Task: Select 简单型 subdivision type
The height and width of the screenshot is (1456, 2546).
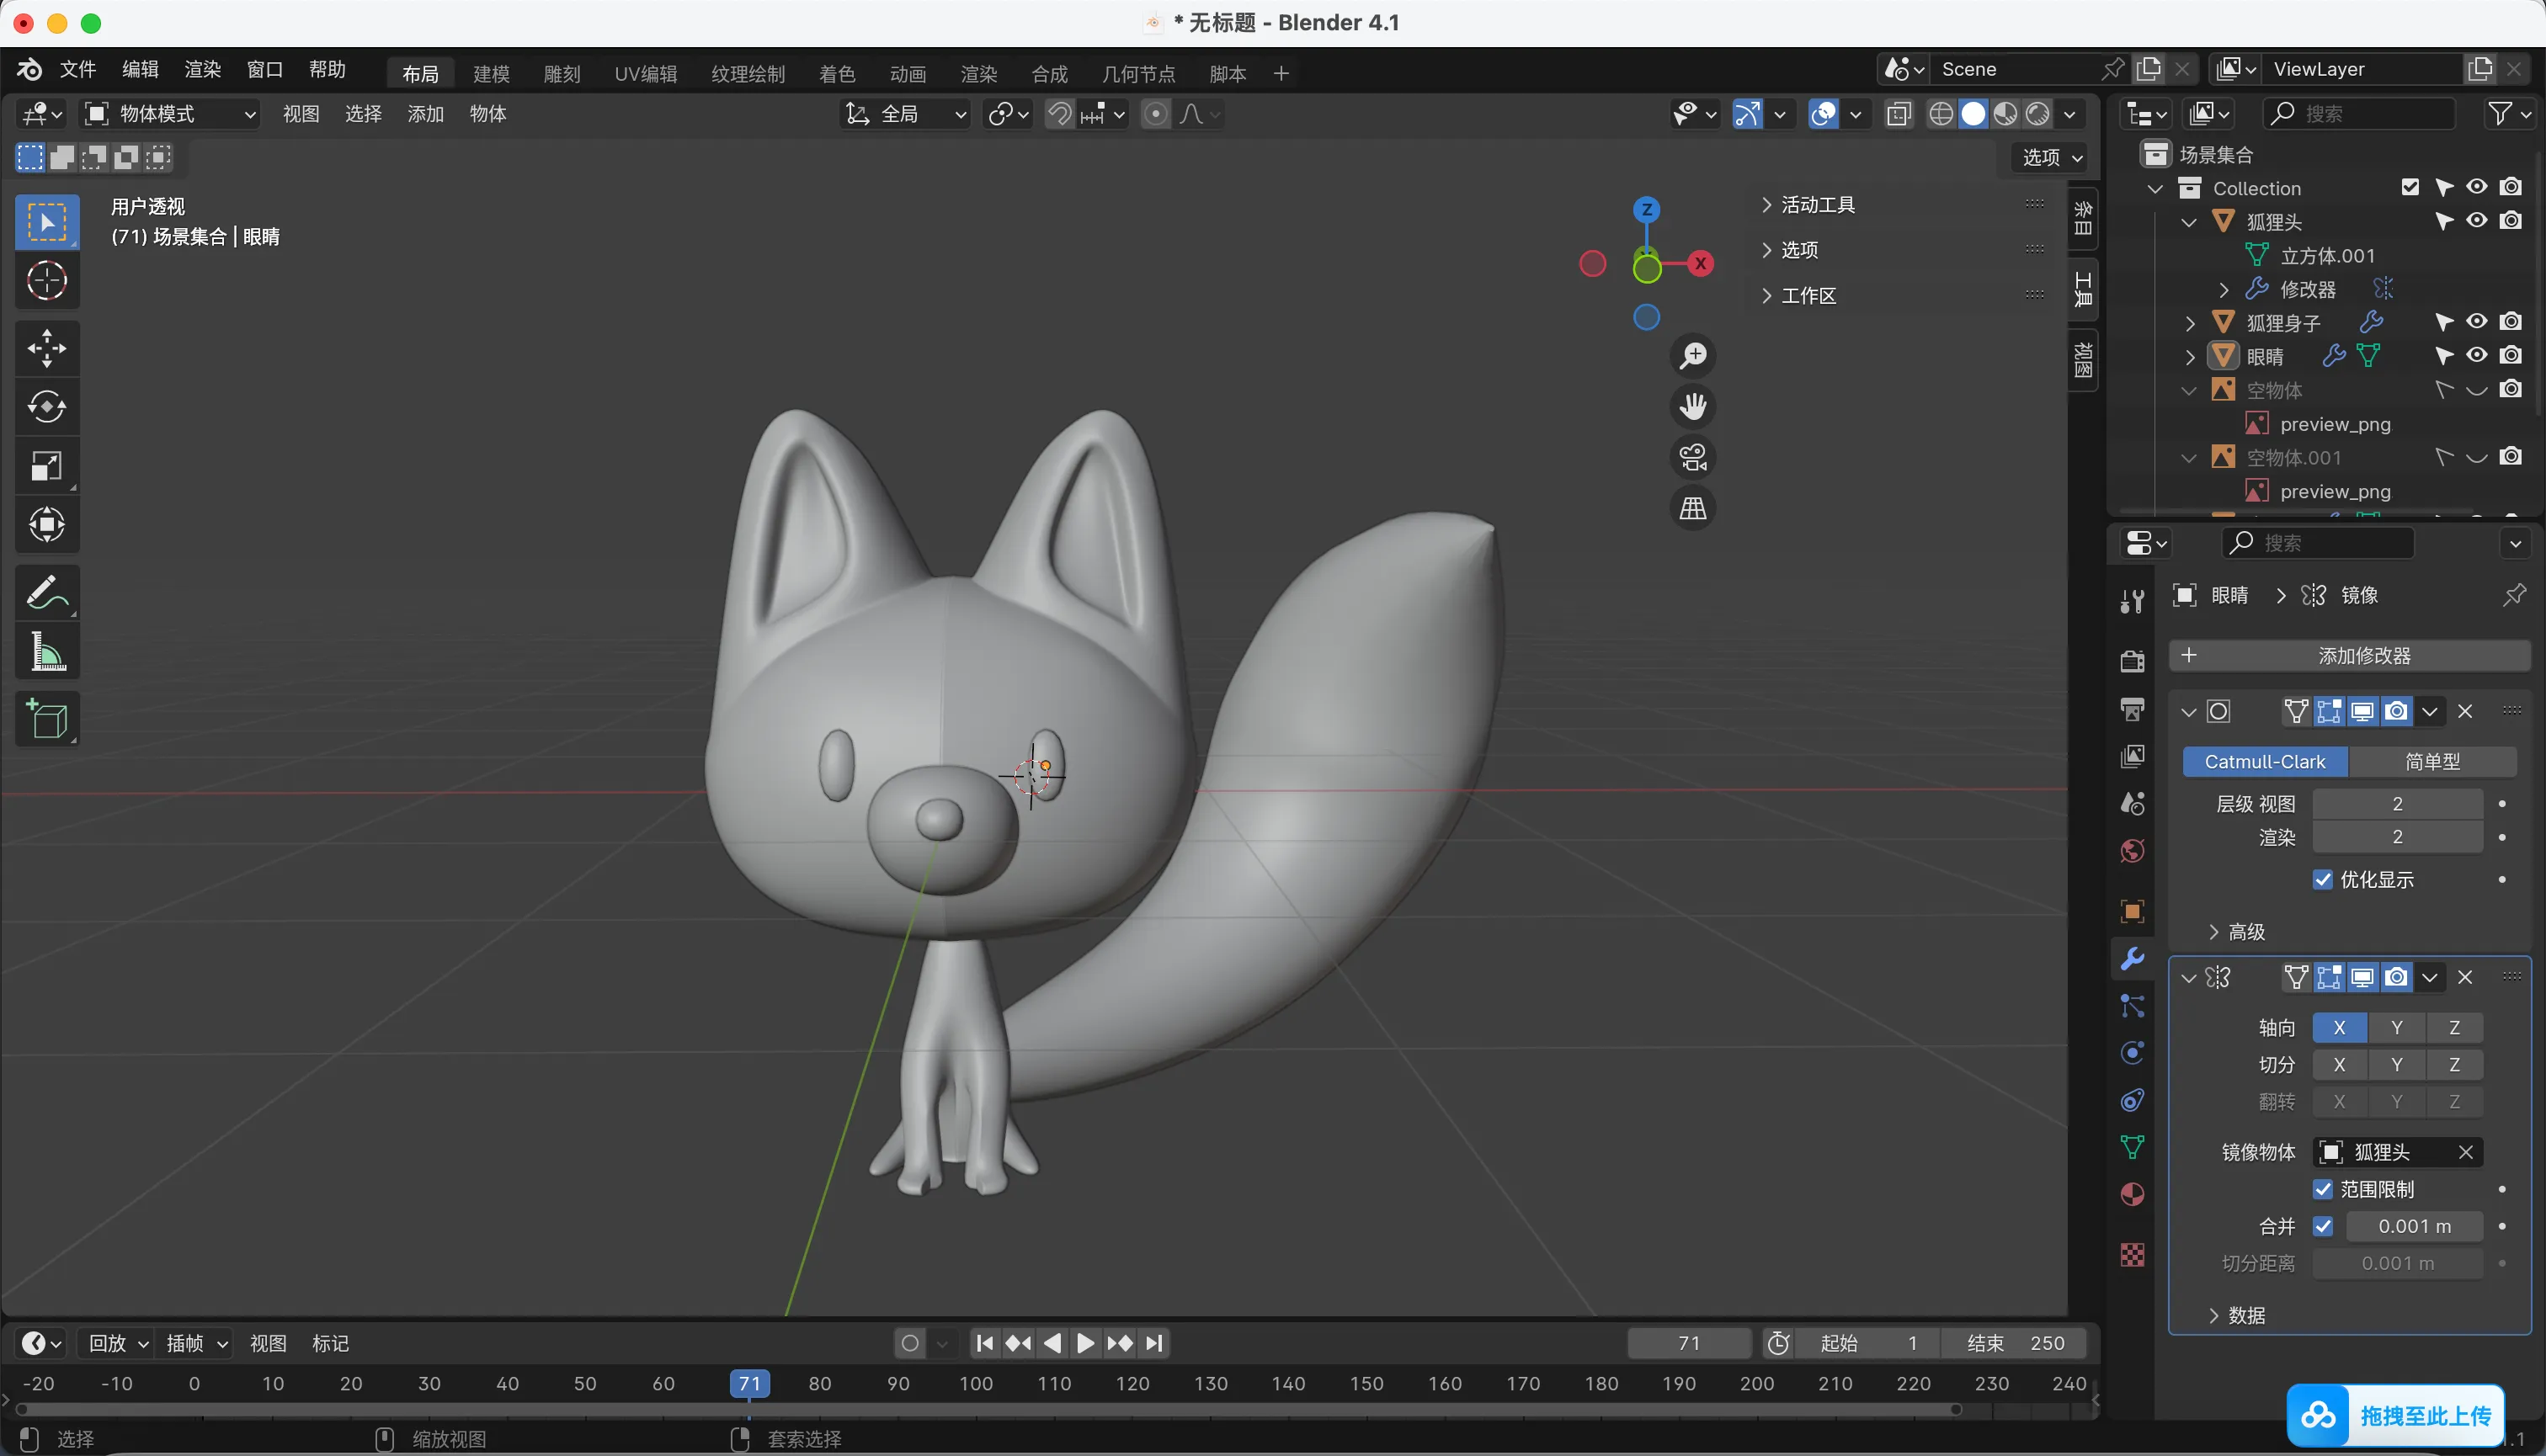Action: point(2432,762)
